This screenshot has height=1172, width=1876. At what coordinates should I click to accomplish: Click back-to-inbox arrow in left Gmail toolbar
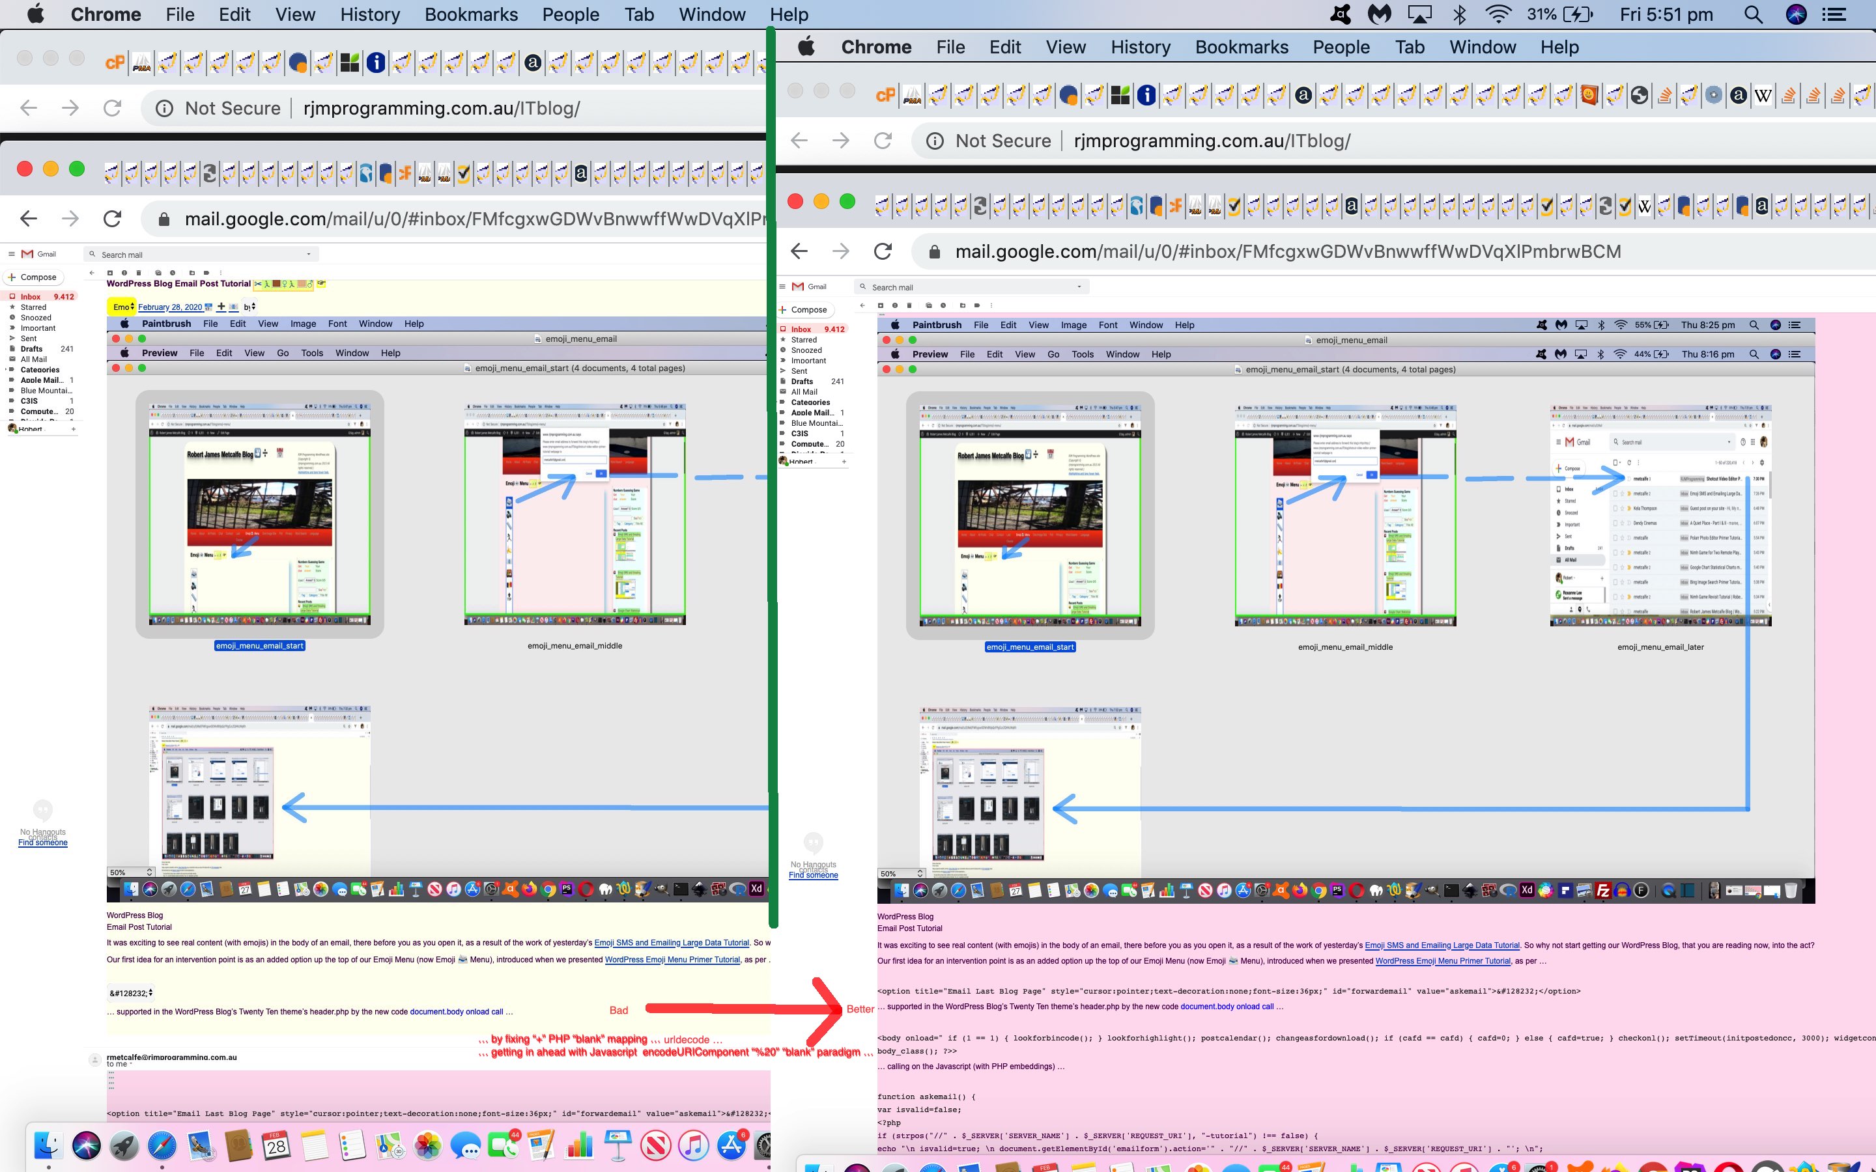tap(91, 273)
